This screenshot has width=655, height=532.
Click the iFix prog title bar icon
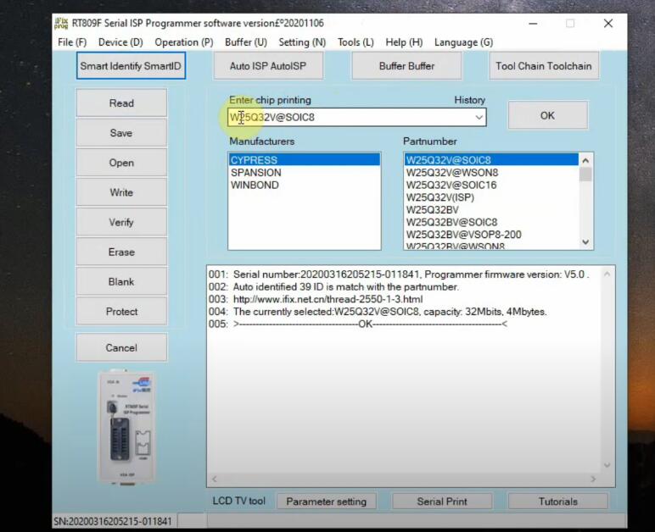(x=61, y=24)
